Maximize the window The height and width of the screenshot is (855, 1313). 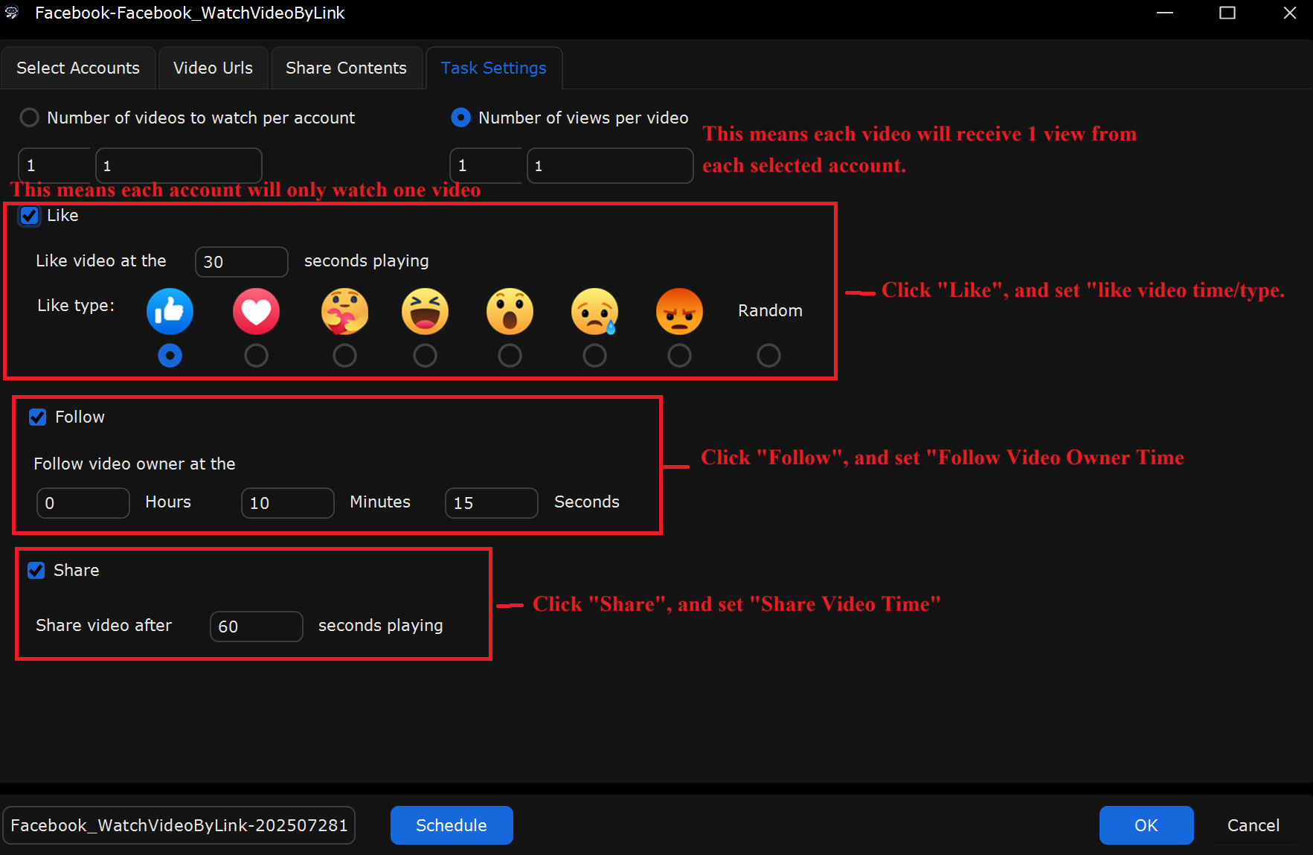point(1227,13)
